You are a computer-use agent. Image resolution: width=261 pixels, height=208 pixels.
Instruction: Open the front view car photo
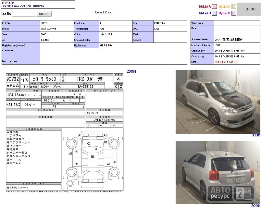point(218,102)
